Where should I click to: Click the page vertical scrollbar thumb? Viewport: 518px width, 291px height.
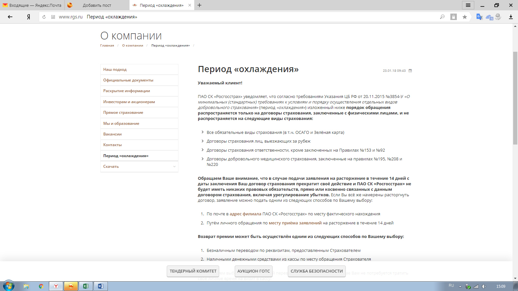[x=515, y=98]
